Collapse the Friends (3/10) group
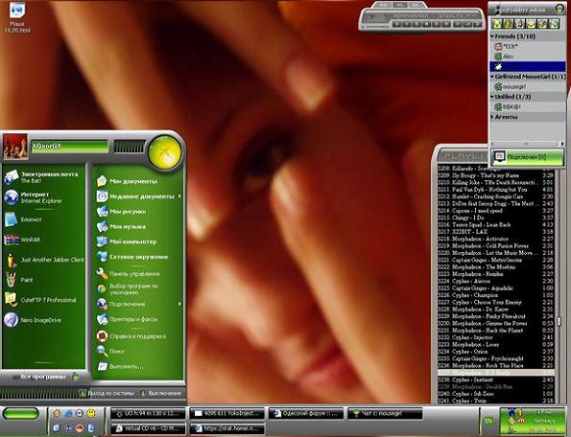 click(492, 36)
